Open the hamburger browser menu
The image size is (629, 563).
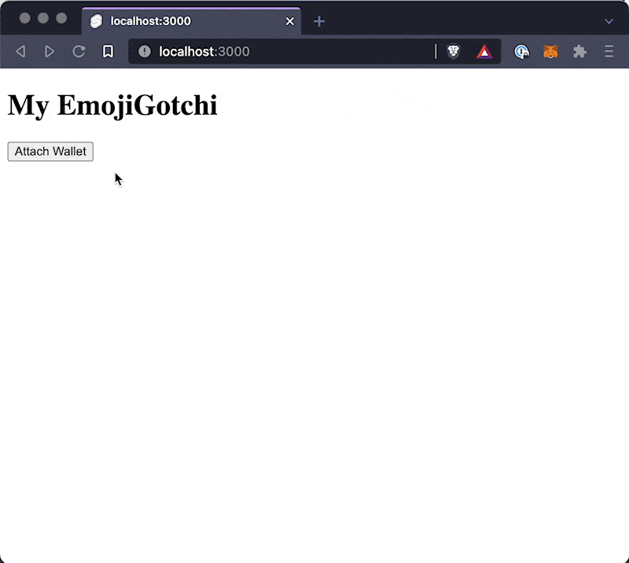tap(609, 51)
